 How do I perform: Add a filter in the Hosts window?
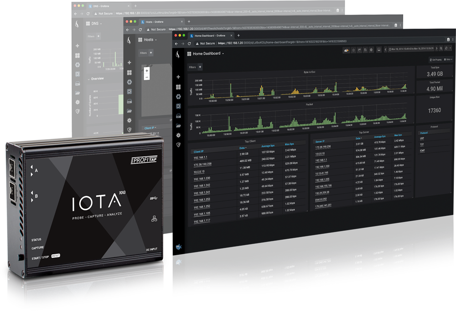pyautogui.click(x=150, y=52)
